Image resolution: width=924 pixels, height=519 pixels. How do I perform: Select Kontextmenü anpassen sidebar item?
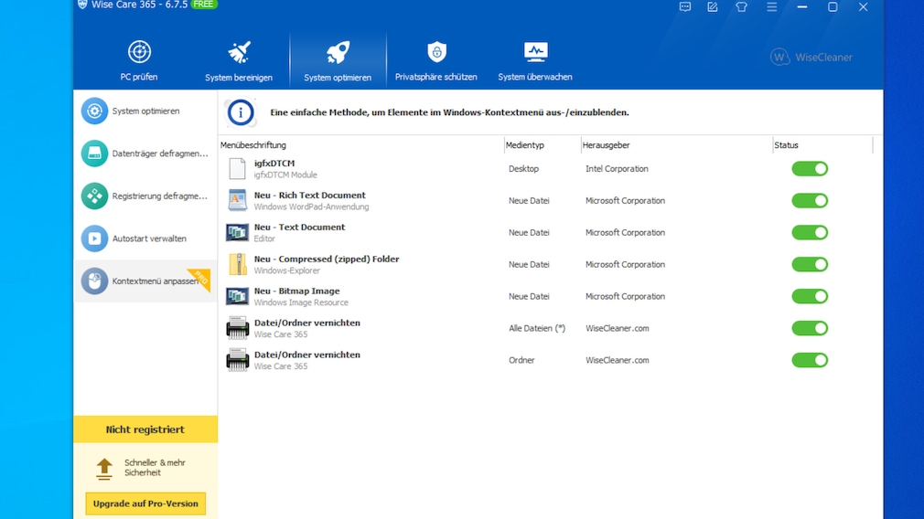pyautogui.click(x=145, y=281)
